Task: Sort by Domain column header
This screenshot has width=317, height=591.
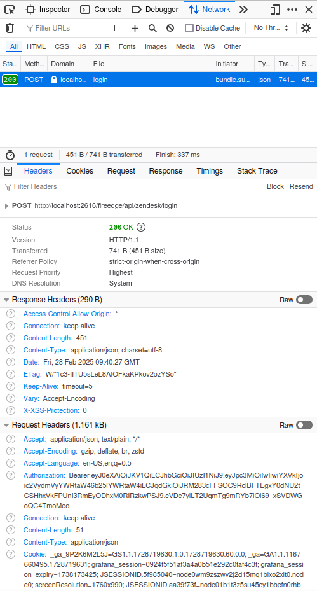Action: [x=69, y=64]
